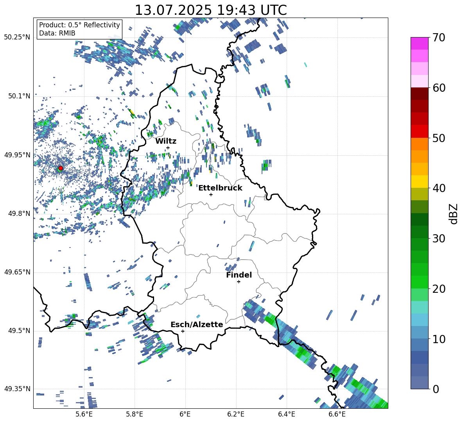Screen dimensions: 463x422
Task: Click the magenta swatch atop the colorbar
Action: 420,43
